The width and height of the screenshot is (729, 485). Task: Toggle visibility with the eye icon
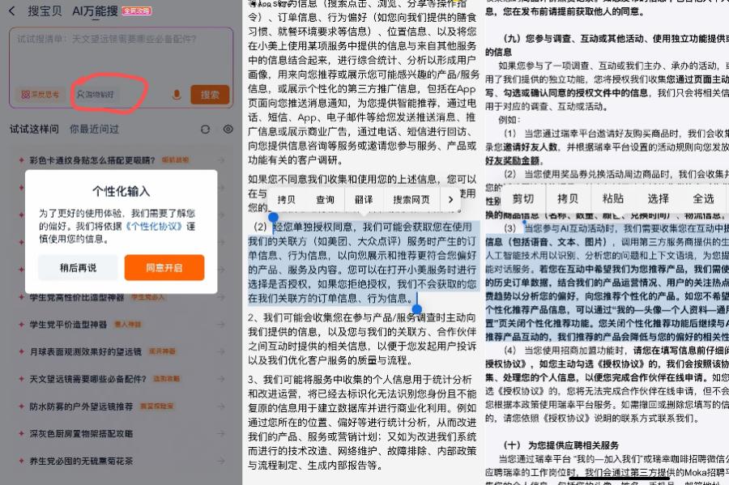(228, 129)
